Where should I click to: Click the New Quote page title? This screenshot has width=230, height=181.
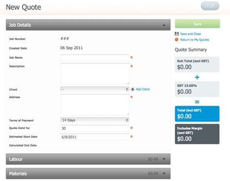pyautogui.click(x=23, y=7)
